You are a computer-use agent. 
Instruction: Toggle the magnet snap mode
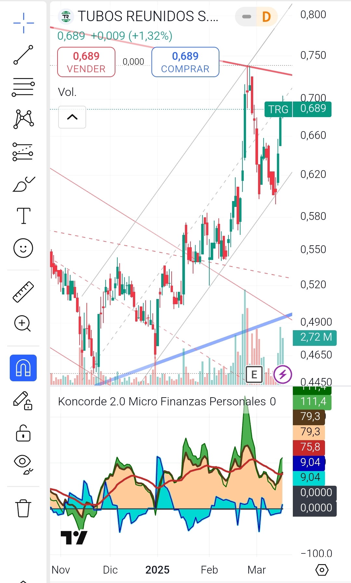(x=23, y=368)
